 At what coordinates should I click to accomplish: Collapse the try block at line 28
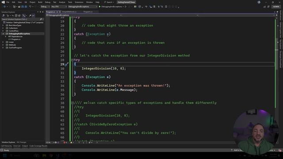click(73, 60)
